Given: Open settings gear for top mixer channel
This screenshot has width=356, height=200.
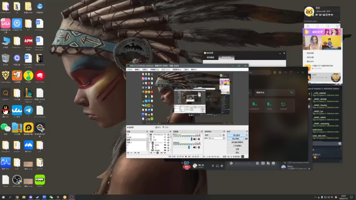Looking at the screenshot, I should pos(199,139).
